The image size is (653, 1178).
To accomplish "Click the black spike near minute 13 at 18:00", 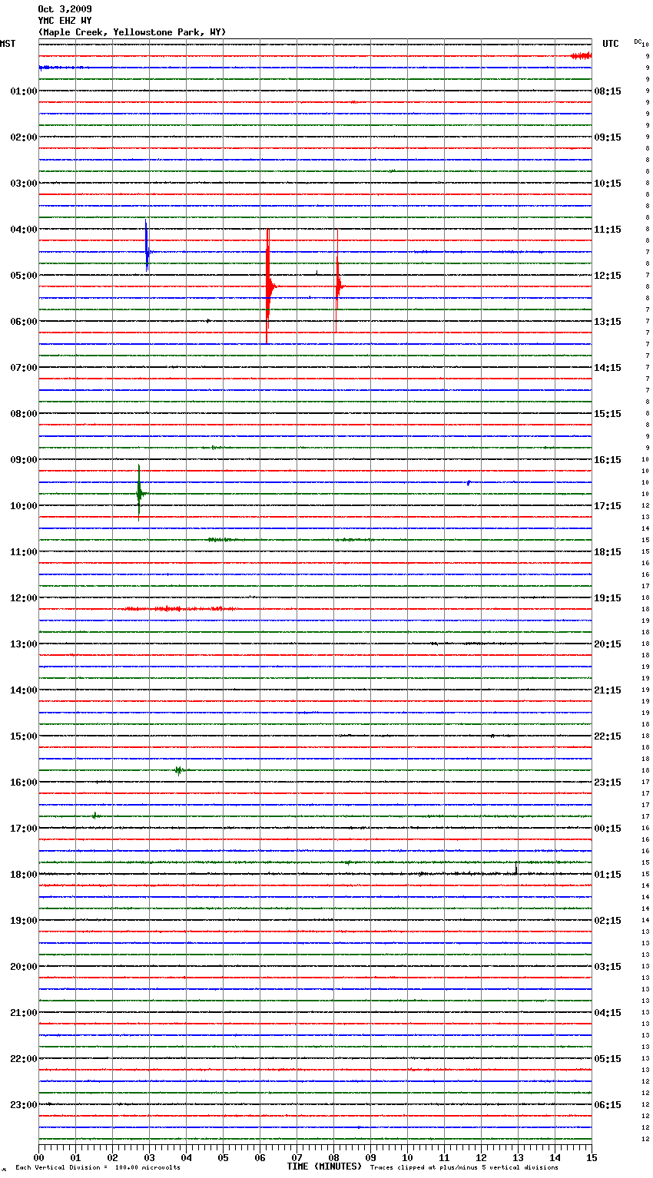I will click(x=516, y=869).
